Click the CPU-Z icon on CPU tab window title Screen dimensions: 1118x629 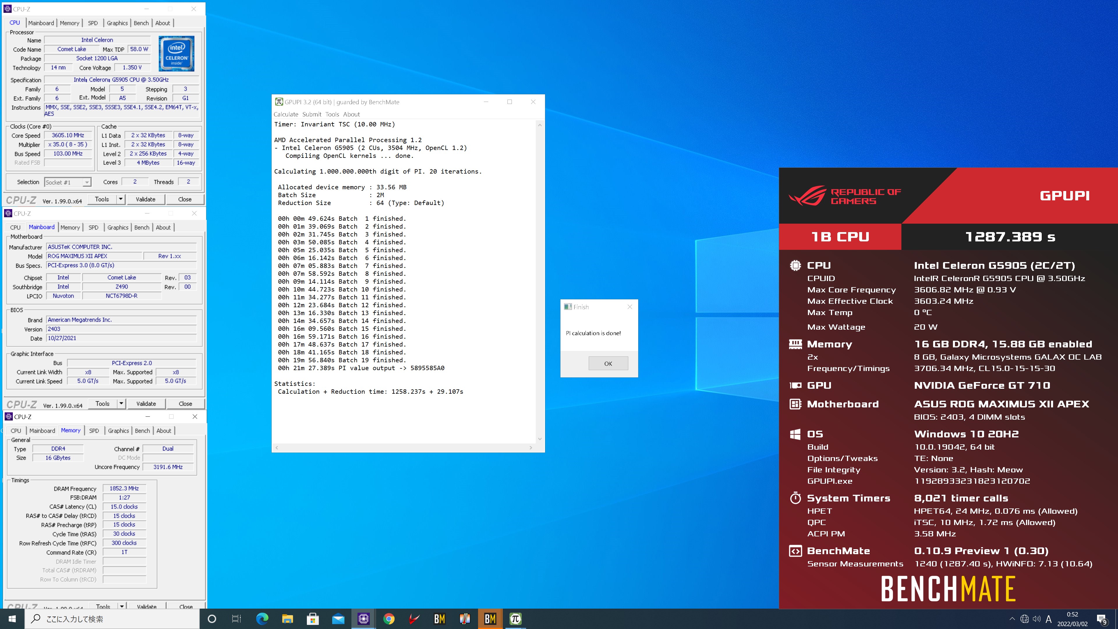point(7,9)
